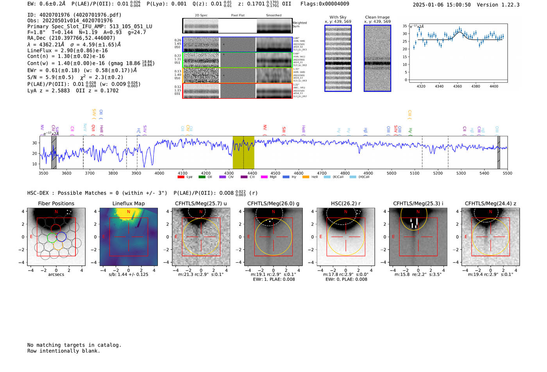Click the hatched gray band near 3550 Å

coord(54,152)
